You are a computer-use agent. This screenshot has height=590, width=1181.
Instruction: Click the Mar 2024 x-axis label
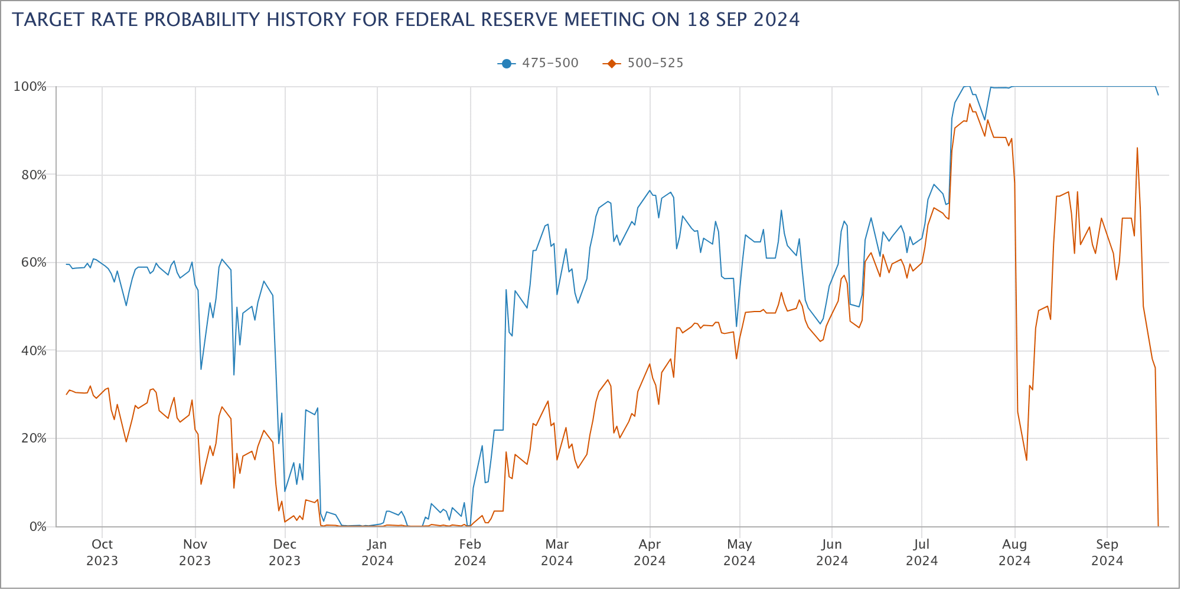point(557,552)
